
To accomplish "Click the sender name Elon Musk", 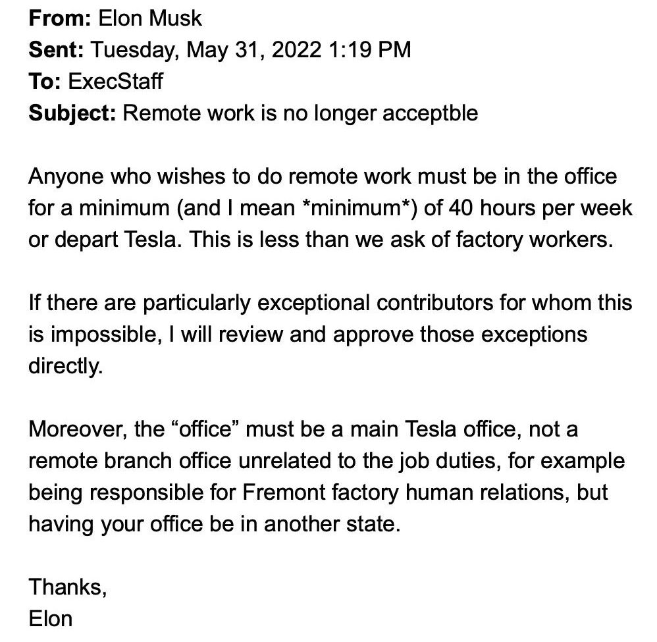I will tap(150, 18).
